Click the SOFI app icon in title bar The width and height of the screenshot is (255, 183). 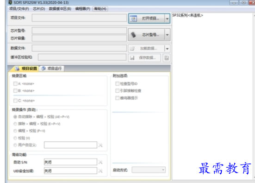10,2
